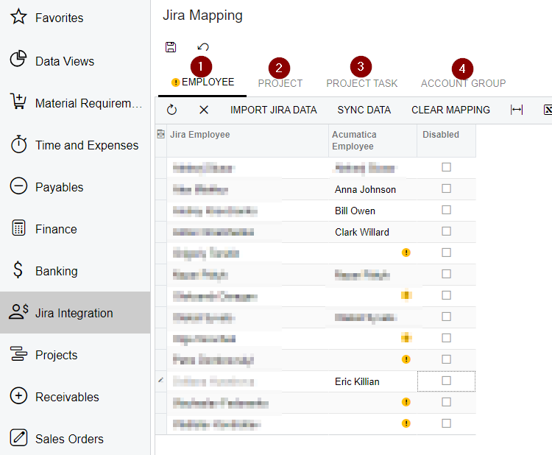The image size is (552, 455).
Task: Select the Payables minus-circle icon
Action: click(x=18, y=186)
